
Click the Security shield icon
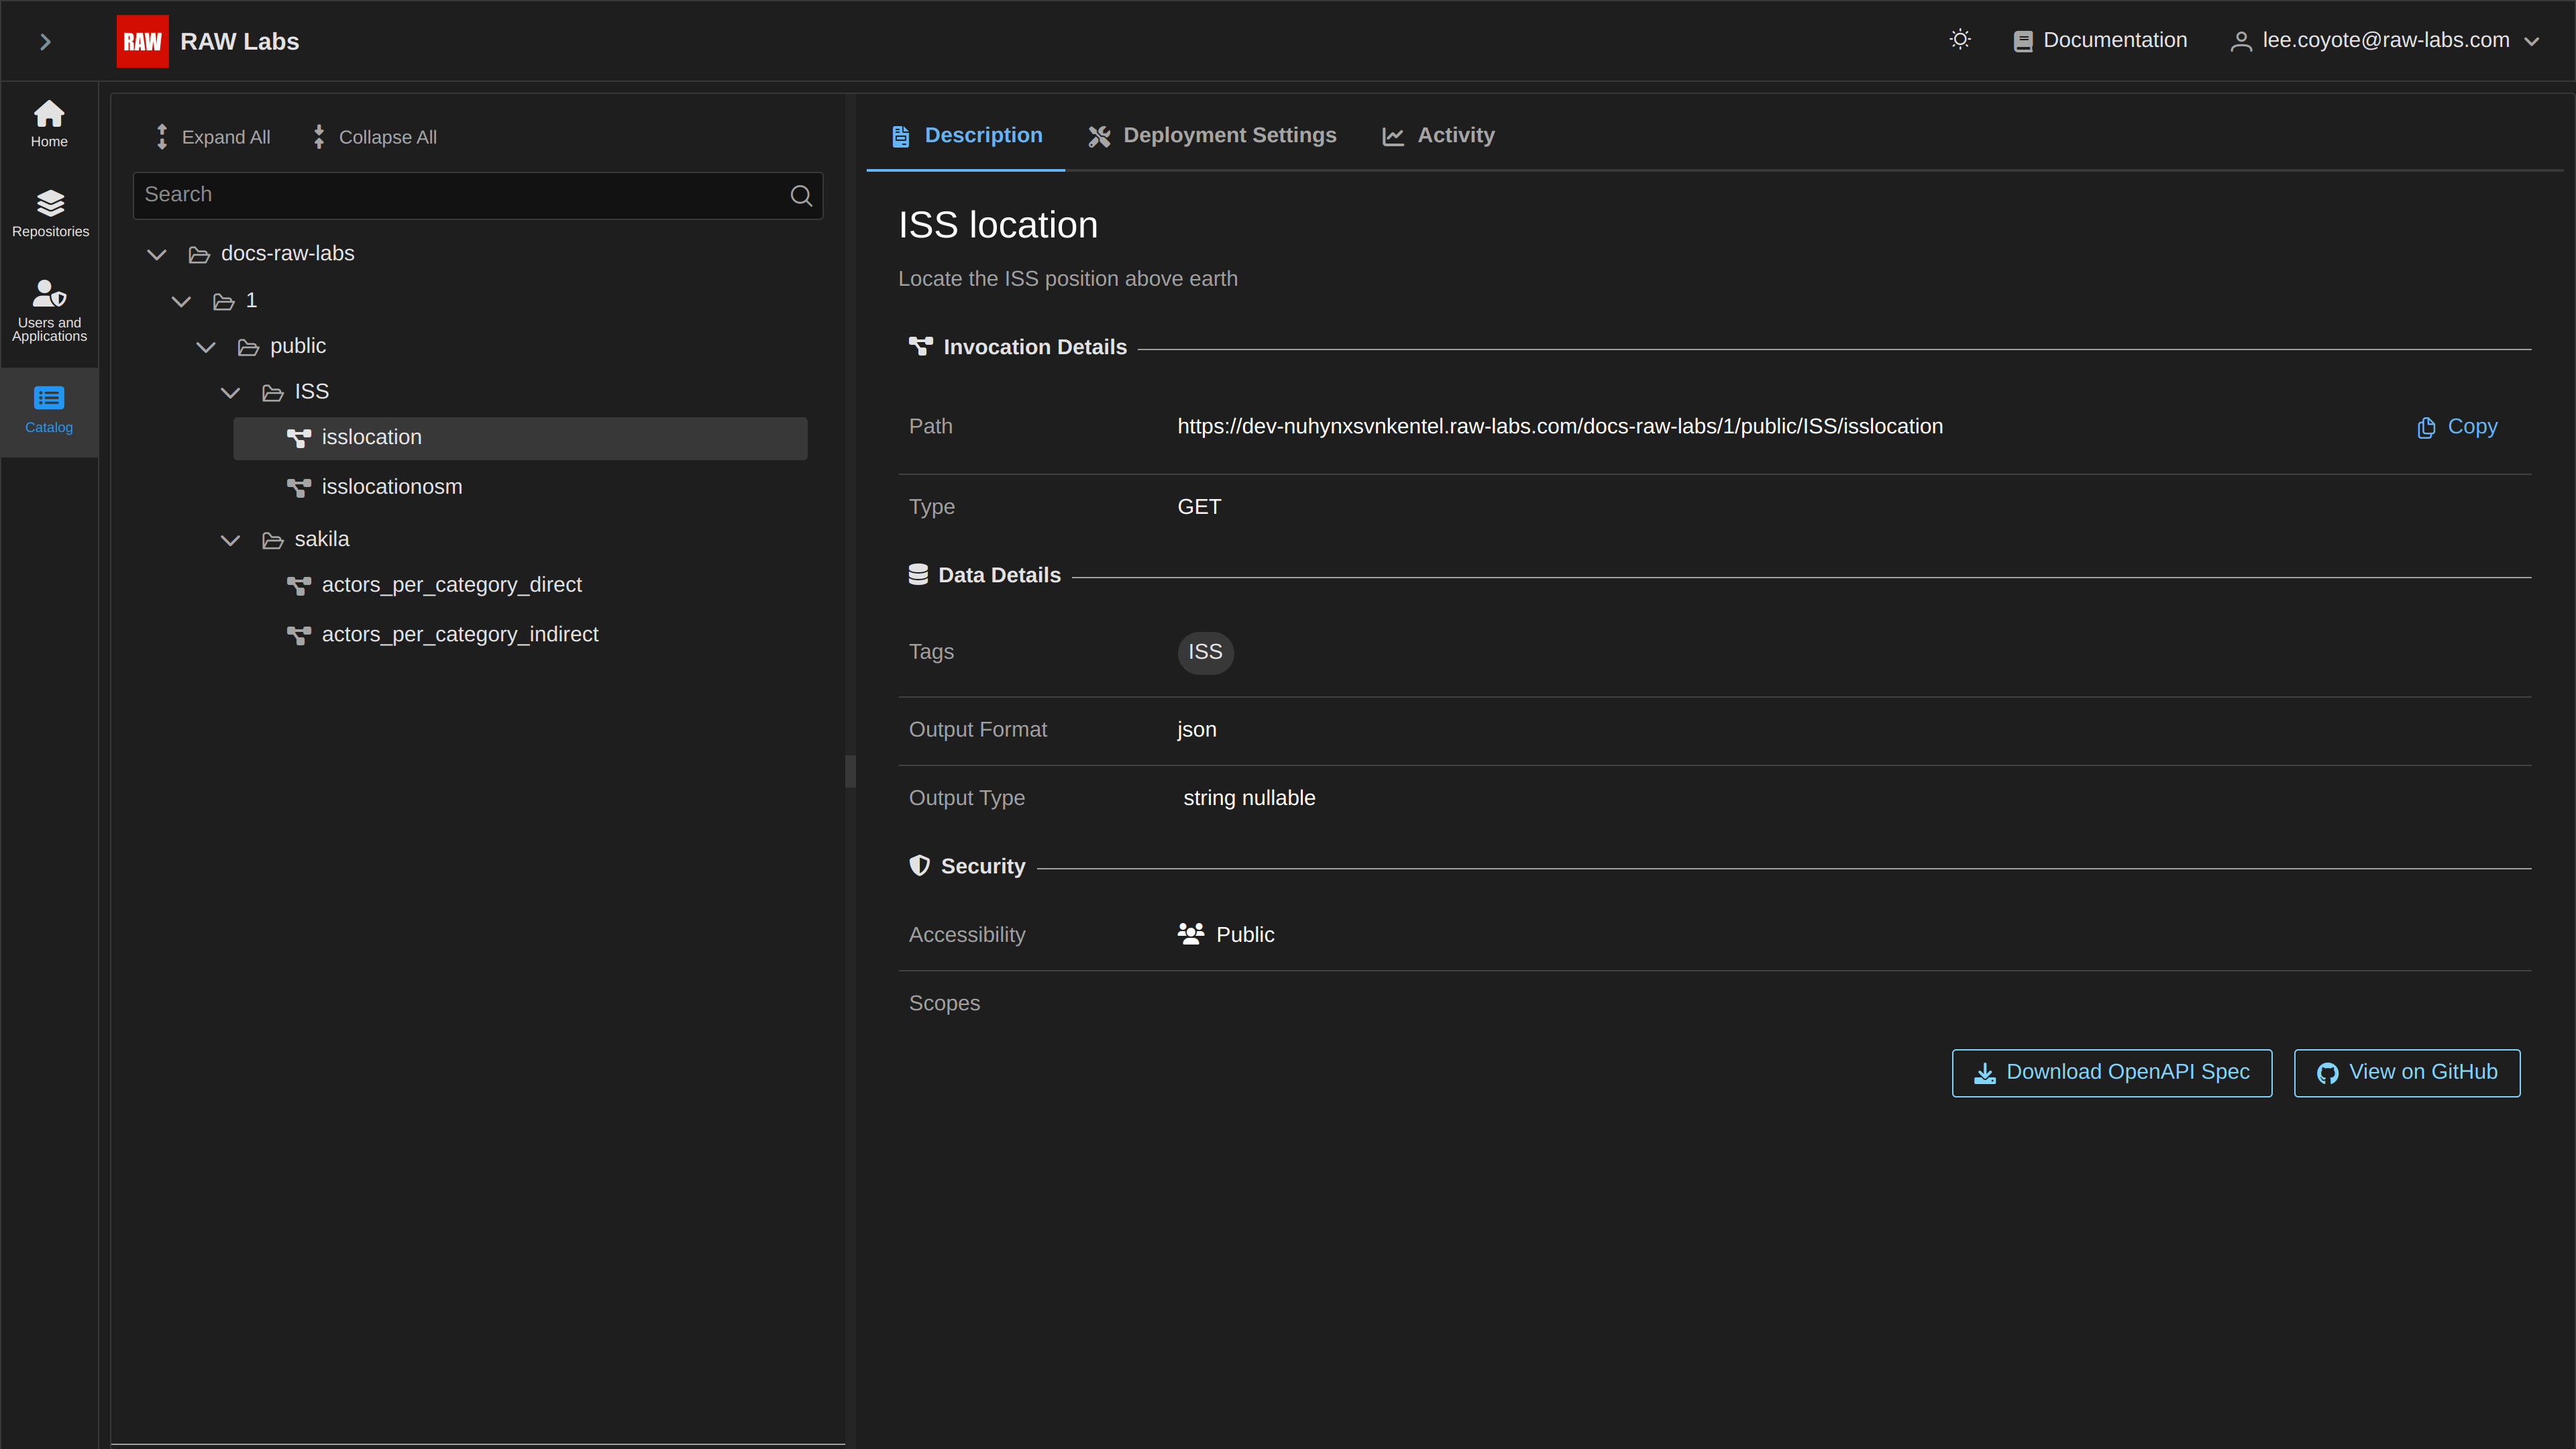(919, 866)
